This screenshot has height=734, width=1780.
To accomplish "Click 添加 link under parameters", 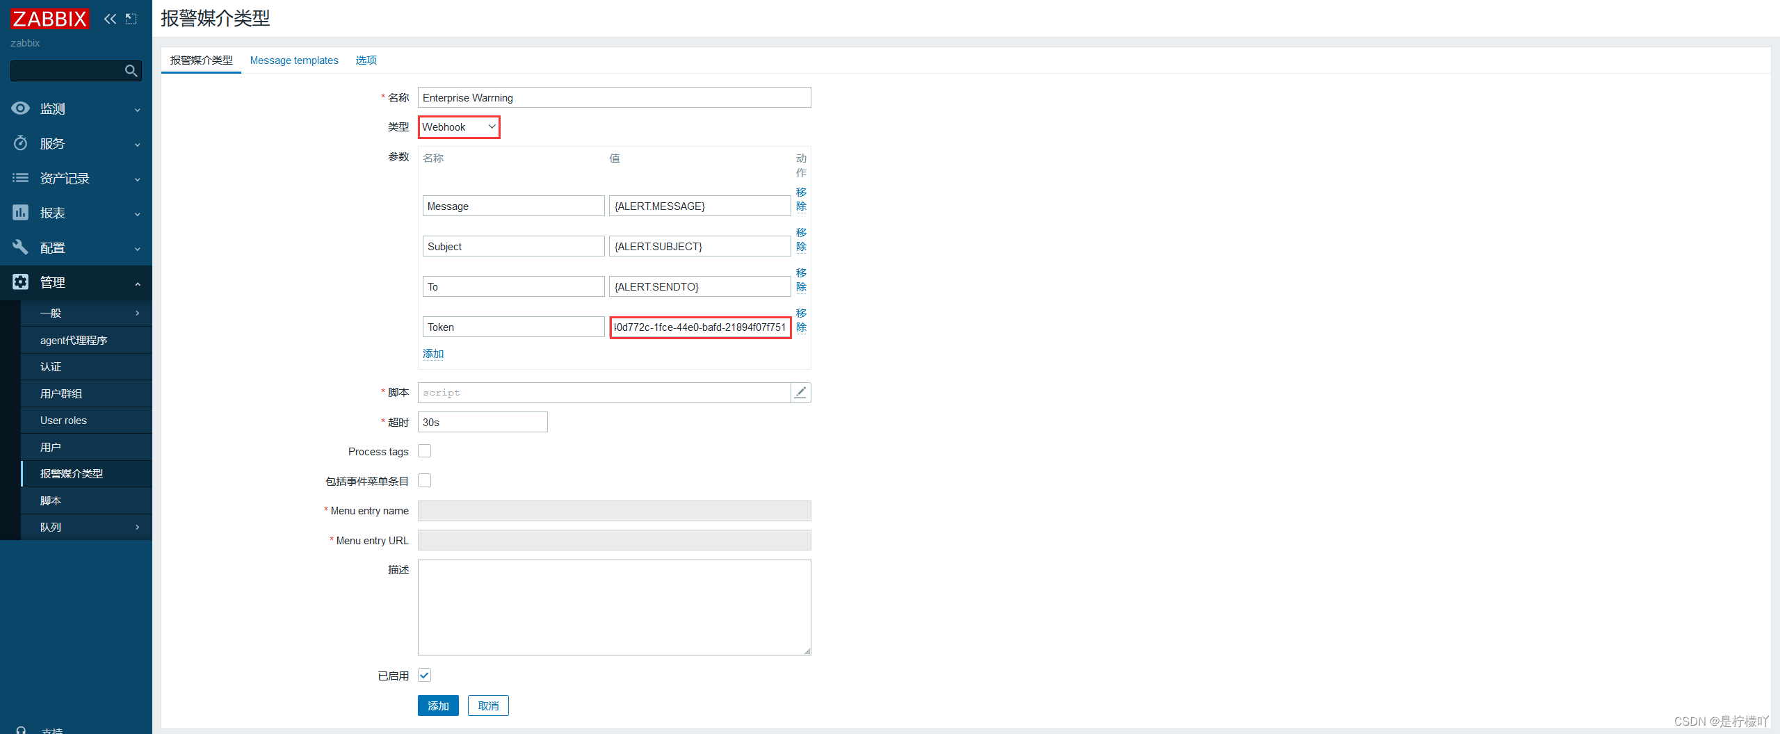I will 433,354.
